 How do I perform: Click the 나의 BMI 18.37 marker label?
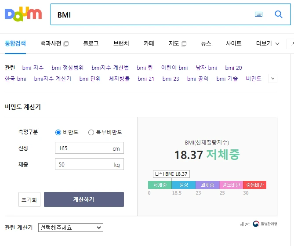pyautogui.click(x=171, y=174)
